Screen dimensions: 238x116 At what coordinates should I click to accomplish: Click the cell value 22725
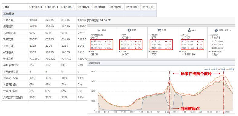pyautogui.click(x=50, y=20)
